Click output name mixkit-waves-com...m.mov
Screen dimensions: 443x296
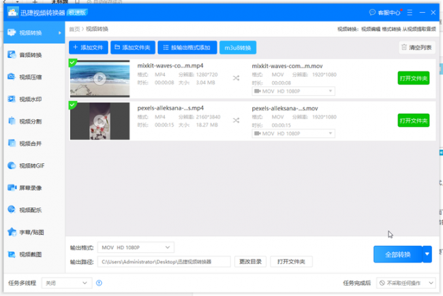point(287,66)
